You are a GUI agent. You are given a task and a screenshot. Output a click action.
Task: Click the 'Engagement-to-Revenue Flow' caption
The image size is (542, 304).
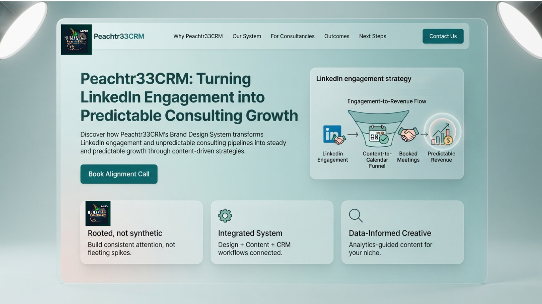(387, 101)
